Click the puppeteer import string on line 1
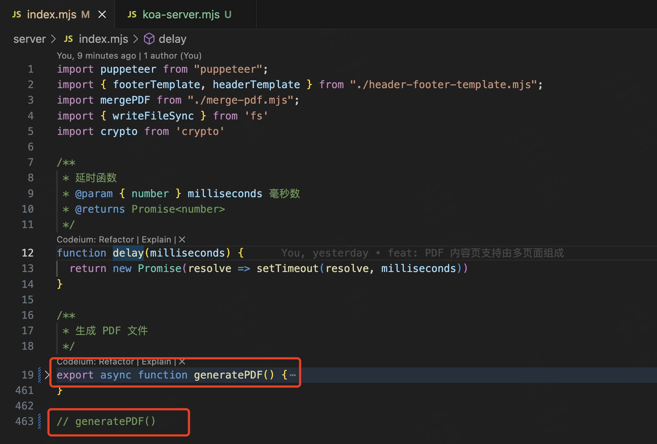 (x=228, y=69)
